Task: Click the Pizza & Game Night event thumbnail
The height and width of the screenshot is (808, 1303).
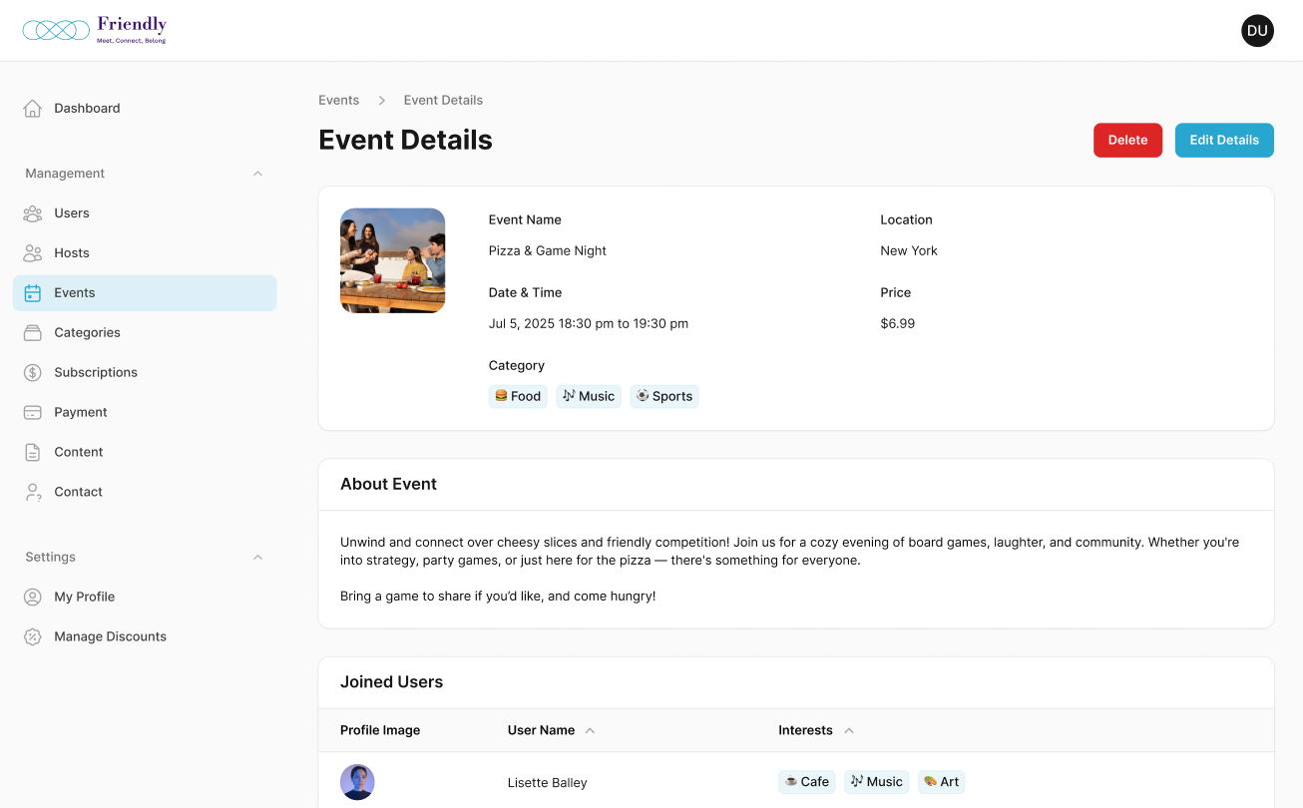Action: click(393, 261)
